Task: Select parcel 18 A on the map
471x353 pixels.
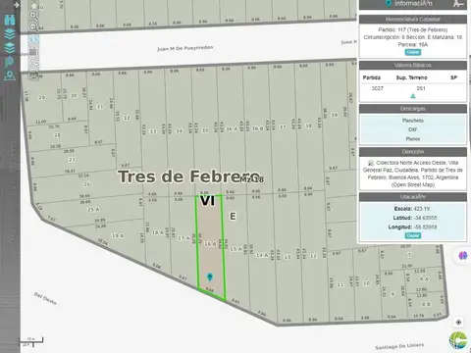Action: pos(158,232)
